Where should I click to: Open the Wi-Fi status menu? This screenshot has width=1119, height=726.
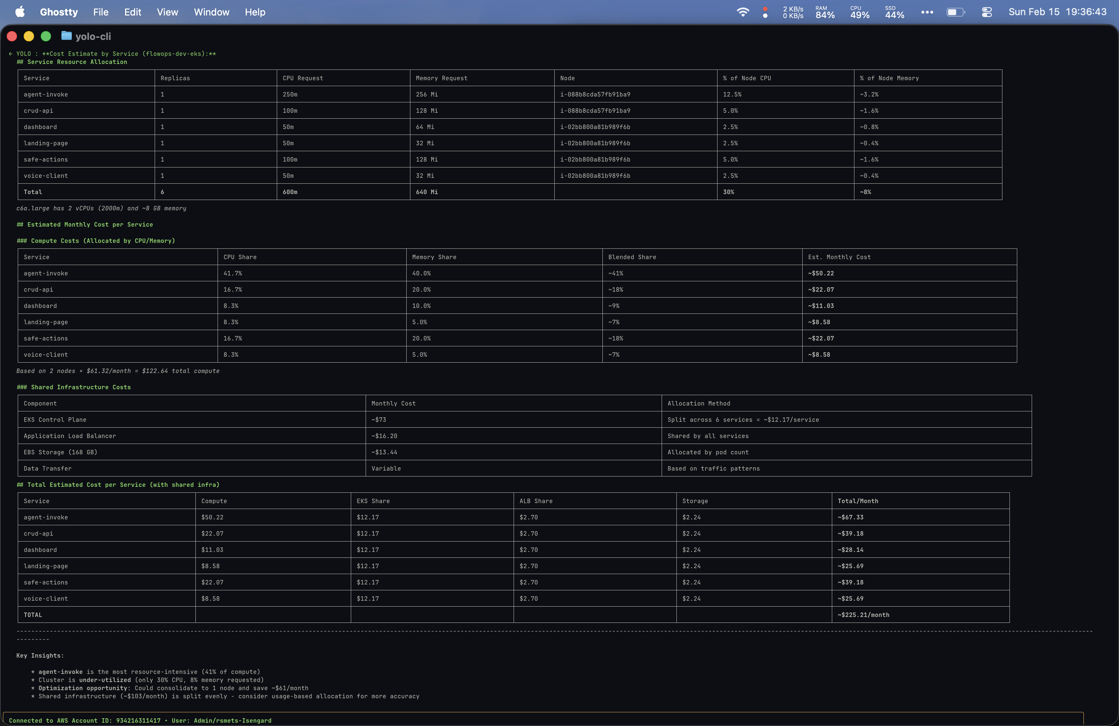tap(743, 12)
